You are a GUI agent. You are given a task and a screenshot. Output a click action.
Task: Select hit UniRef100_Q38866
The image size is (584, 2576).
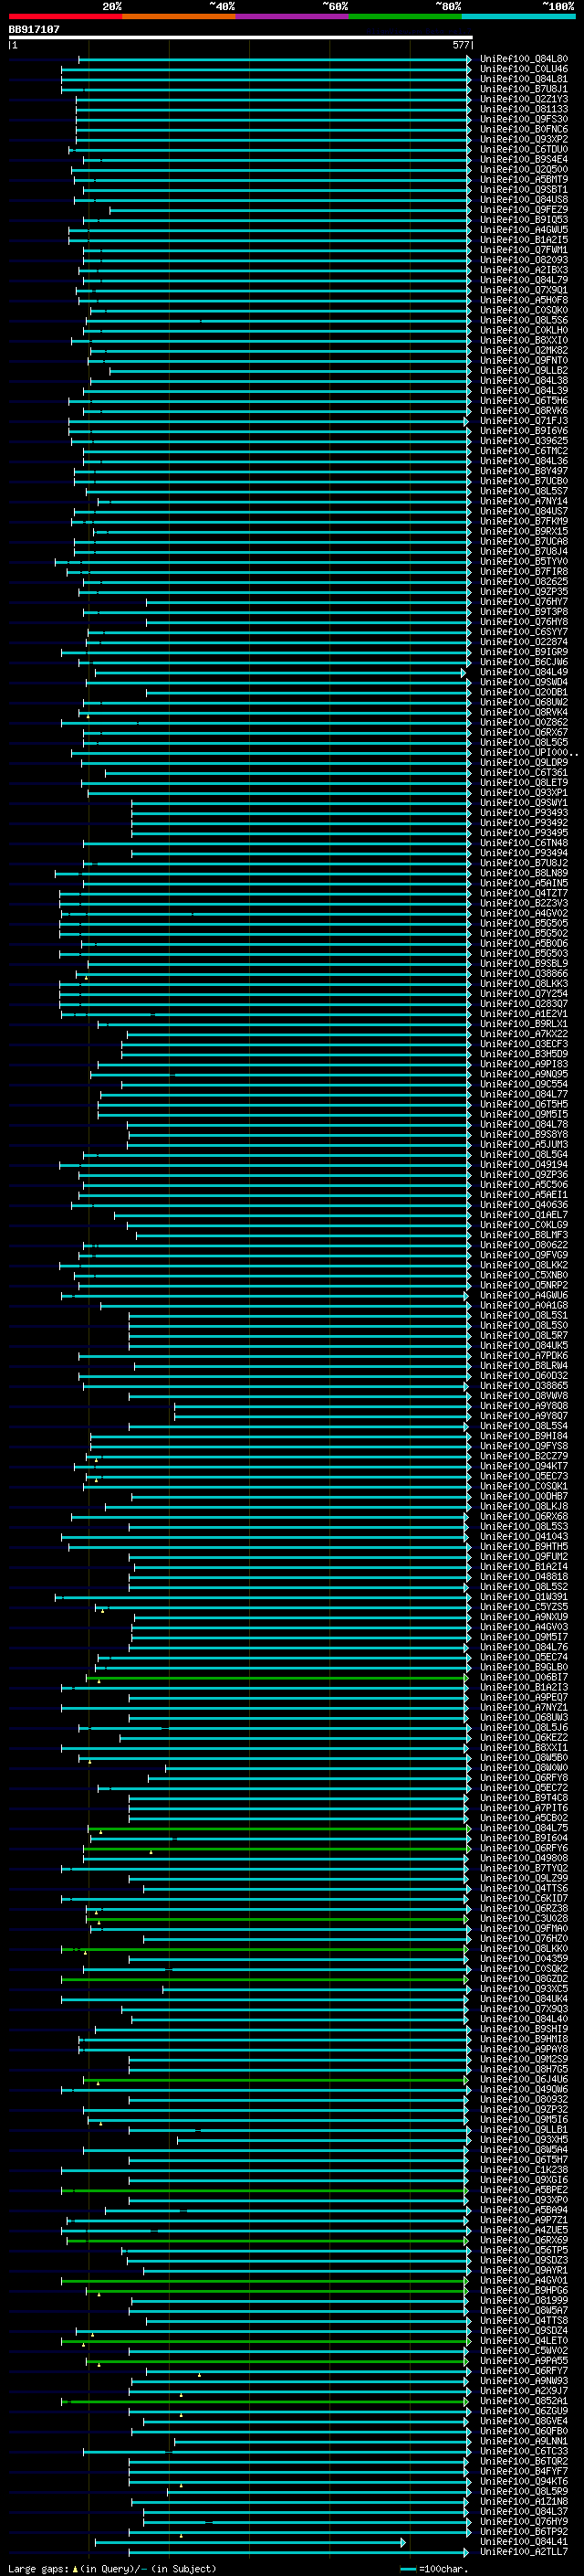(524, 973)
